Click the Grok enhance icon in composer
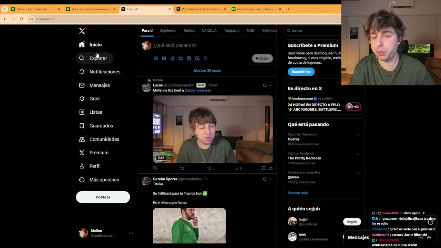 [172, 59]
